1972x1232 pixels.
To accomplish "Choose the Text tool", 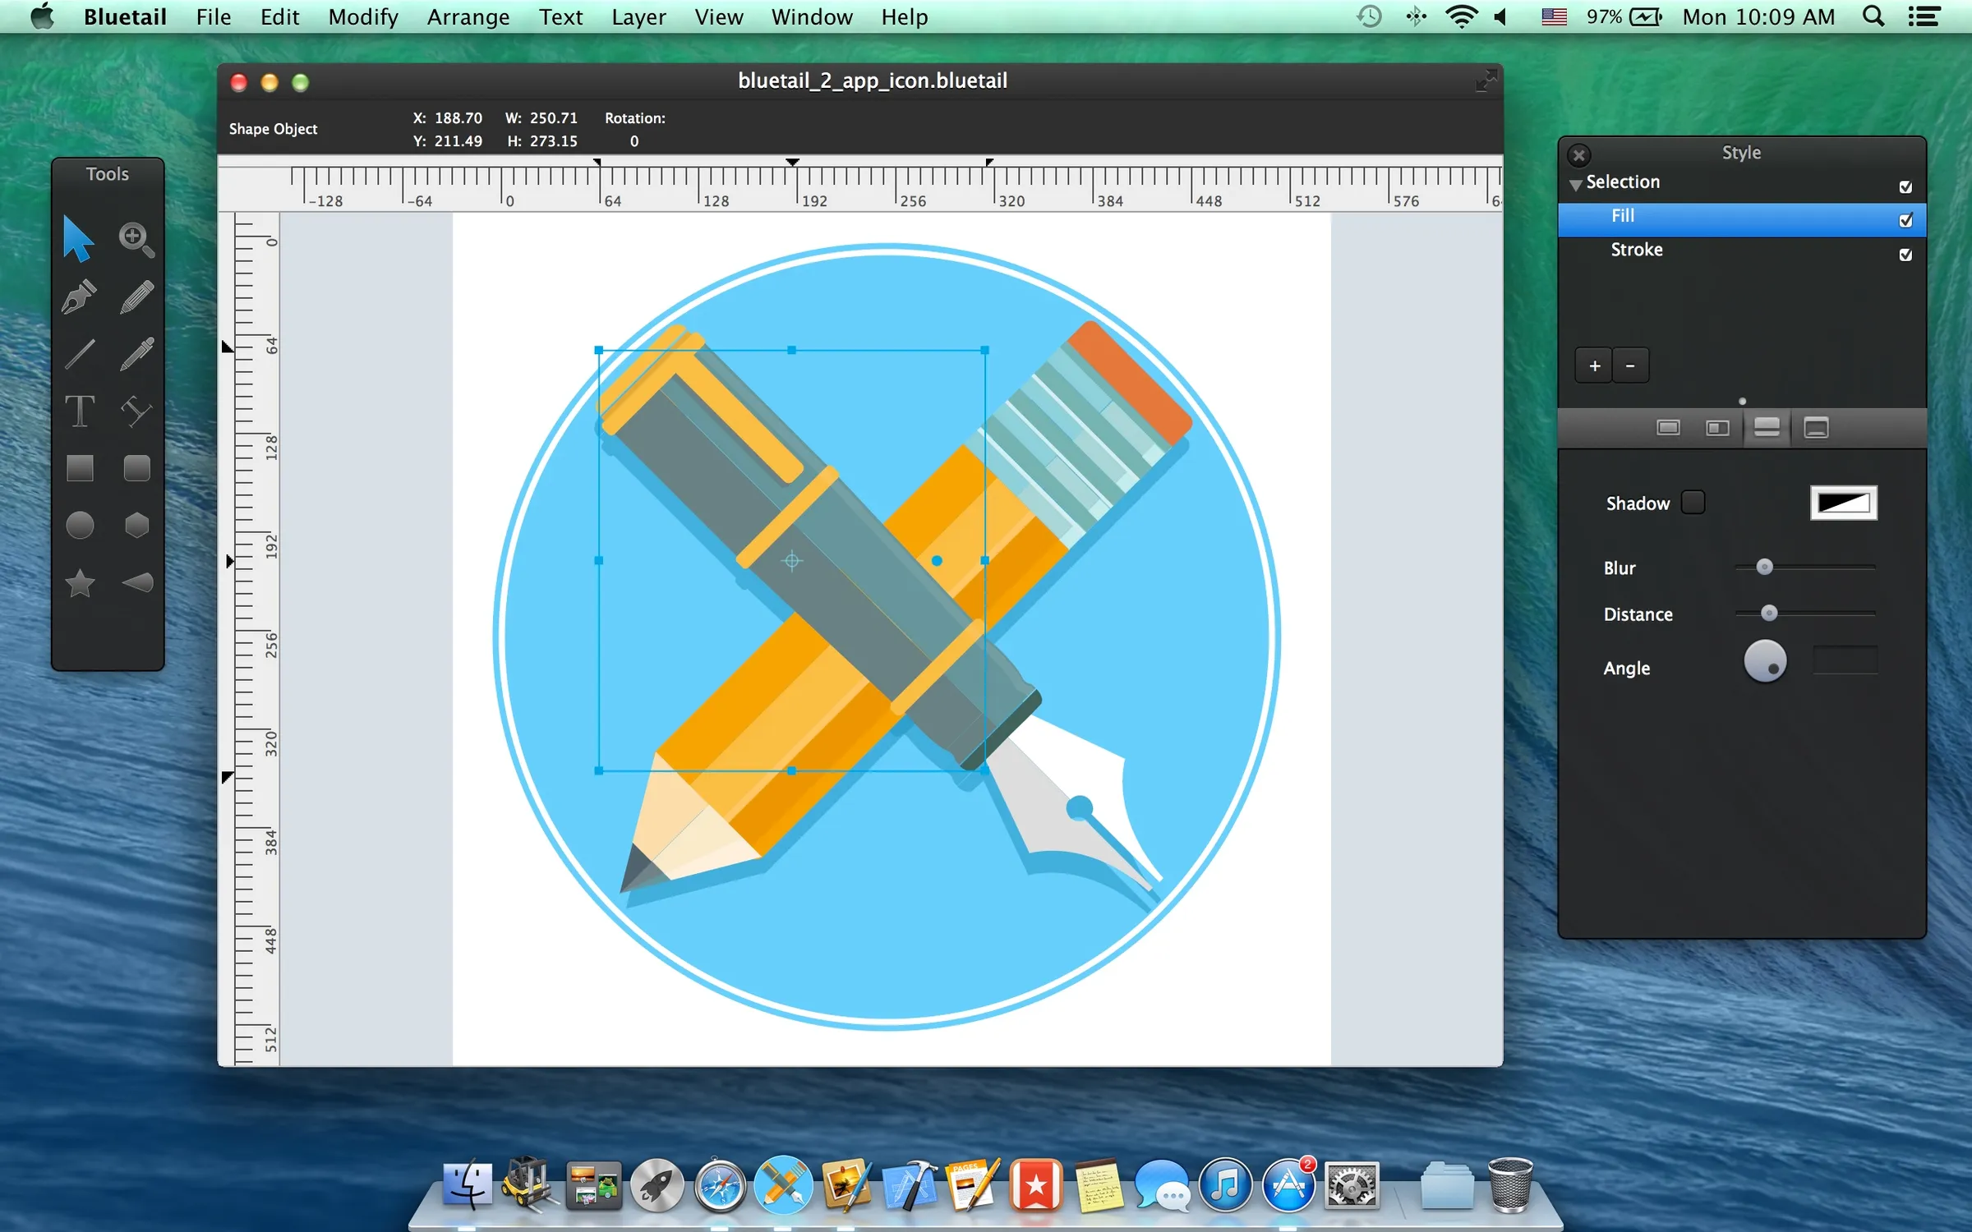I will tap(80, 411).
